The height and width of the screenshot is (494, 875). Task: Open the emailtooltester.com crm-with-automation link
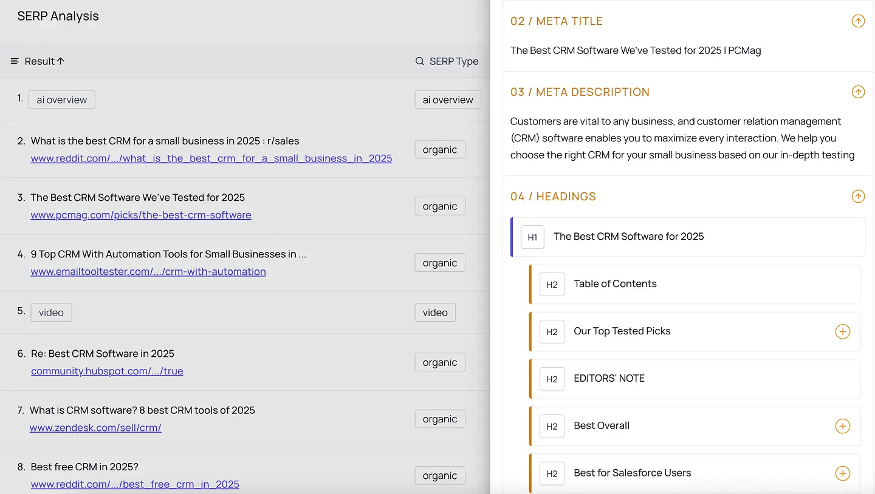click(x=148, y=271)
